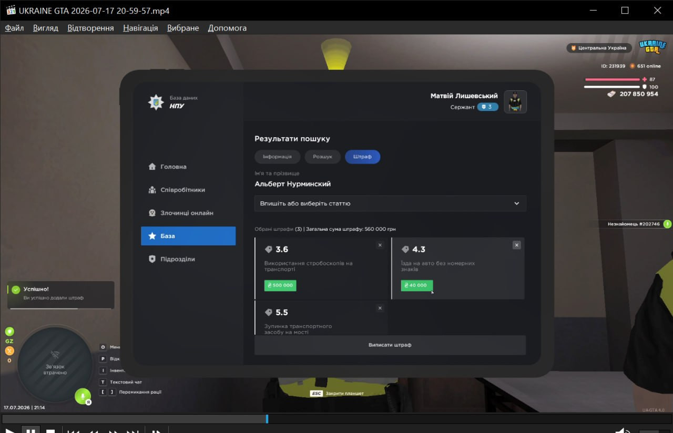Switch to the Інформація tab

pos(278,157)
